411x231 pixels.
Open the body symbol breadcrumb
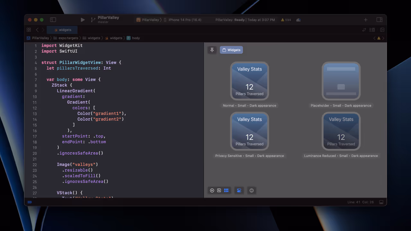tap(133, 38)
